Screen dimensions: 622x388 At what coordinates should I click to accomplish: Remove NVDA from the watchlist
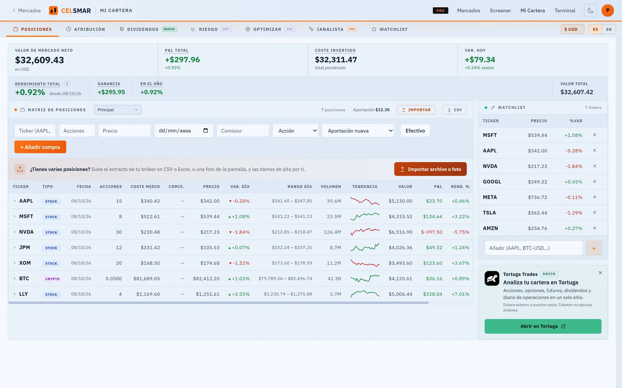click(x=594, y=166)
